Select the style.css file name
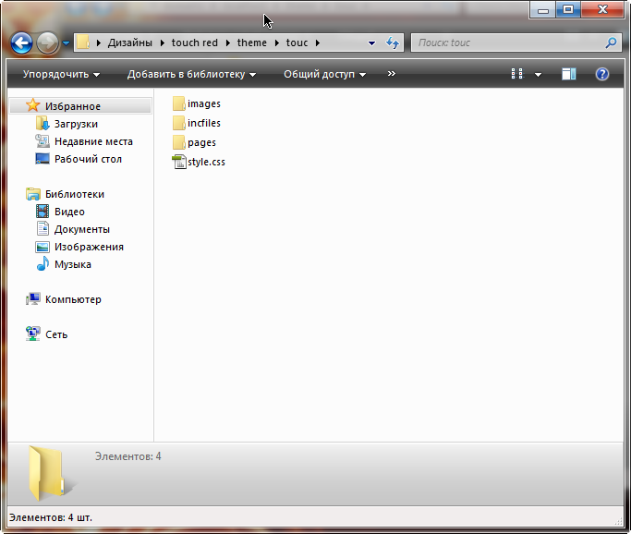 (206, 162)
